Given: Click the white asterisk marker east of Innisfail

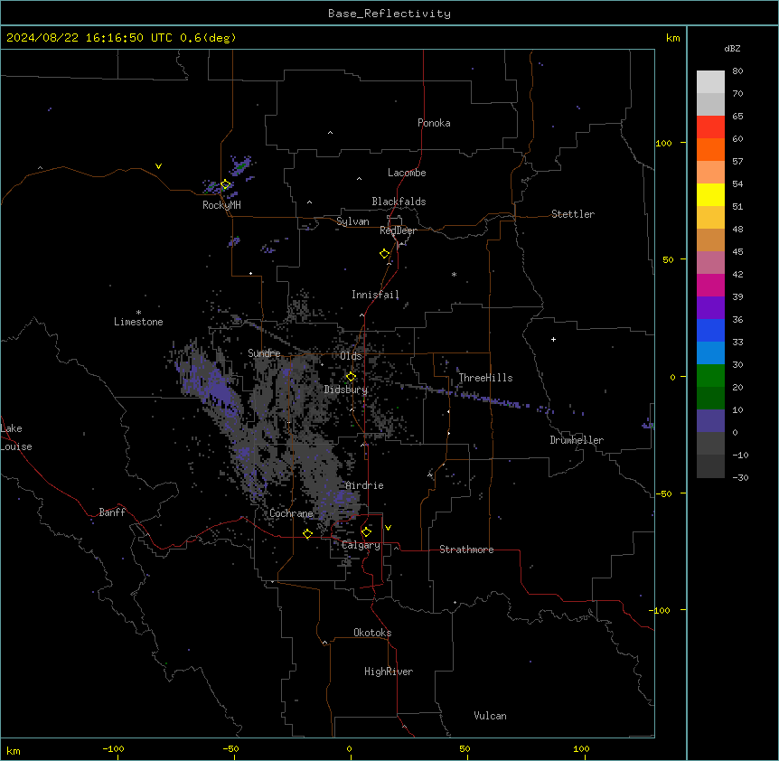Looking at the screenshot, I should pyautogui.click(x=454, y=274).
